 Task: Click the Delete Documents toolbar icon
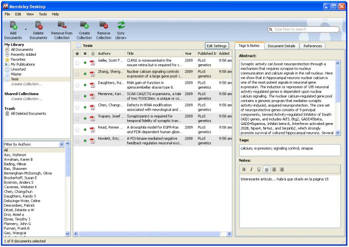(x=38, y=26)
